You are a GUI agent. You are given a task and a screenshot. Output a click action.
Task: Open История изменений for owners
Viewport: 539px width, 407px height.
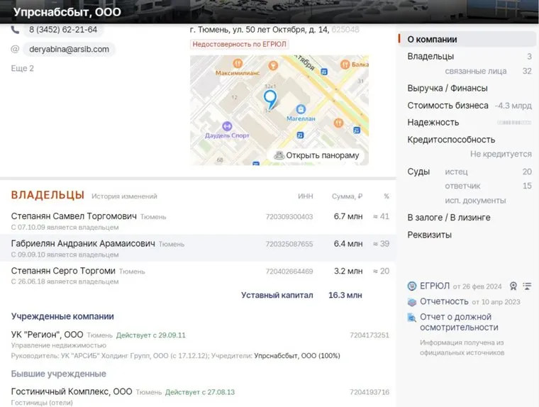(x=123, y=196)
